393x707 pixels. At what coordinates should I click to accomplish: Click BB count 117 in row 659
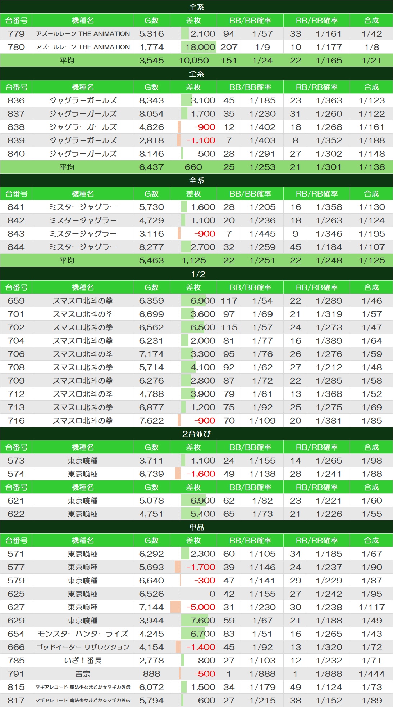tap(229, 301)
